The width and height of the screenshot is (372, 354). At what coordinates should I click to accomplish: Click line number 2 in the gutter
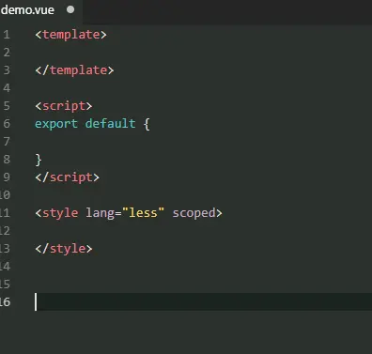(x=7, y=53)
